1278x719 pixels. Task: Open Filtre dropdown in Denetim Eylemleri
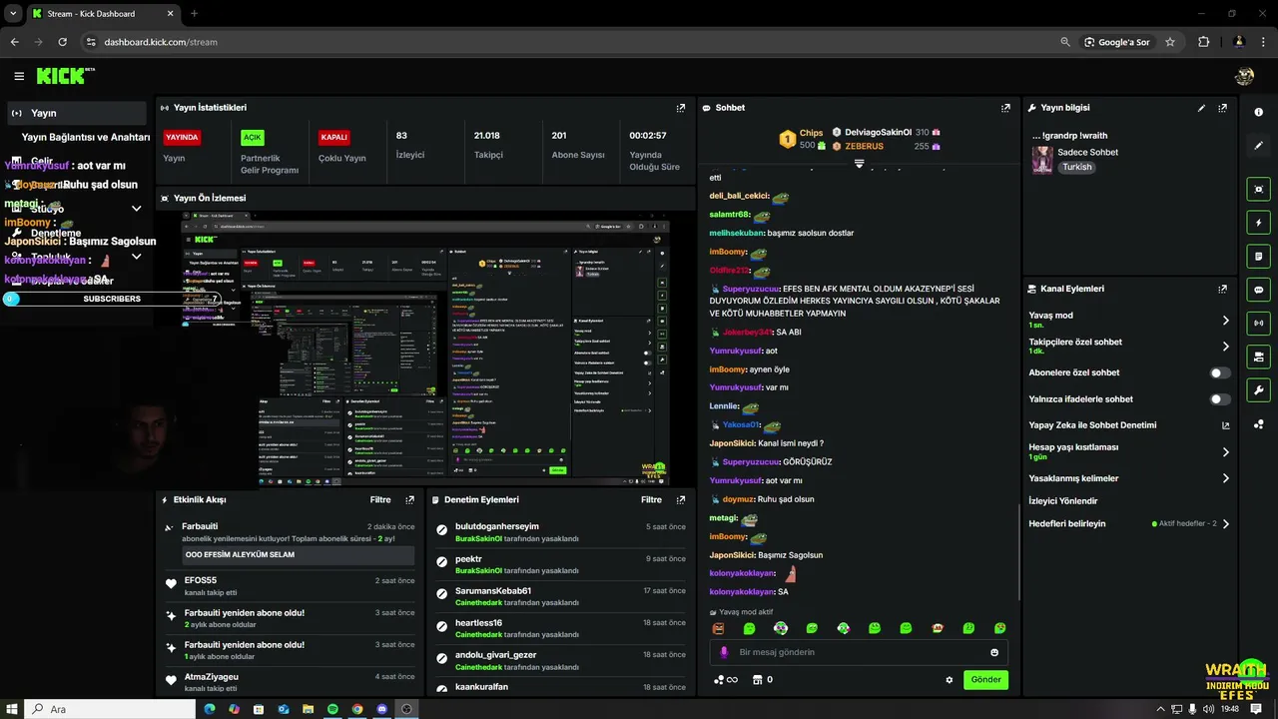[x=652, y=499]
